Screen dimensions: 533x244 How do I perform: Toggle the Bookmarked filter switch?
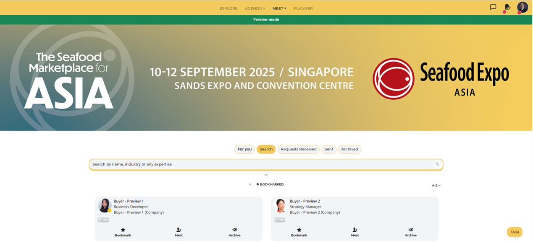251,184
